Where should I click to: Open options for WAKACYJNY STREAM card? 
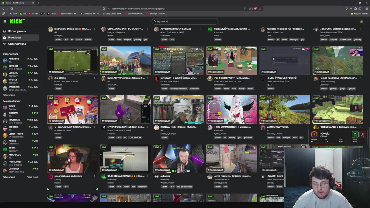pos(95,127)
